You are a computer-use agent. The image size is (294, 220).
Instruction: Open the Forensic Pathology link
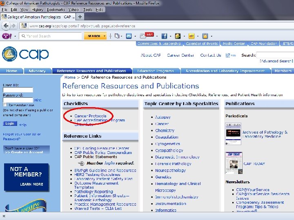[x=173, y=164]
